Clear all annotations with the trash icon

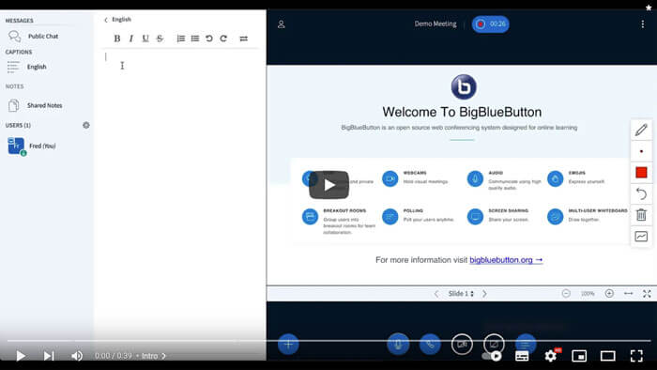[641, 215]
